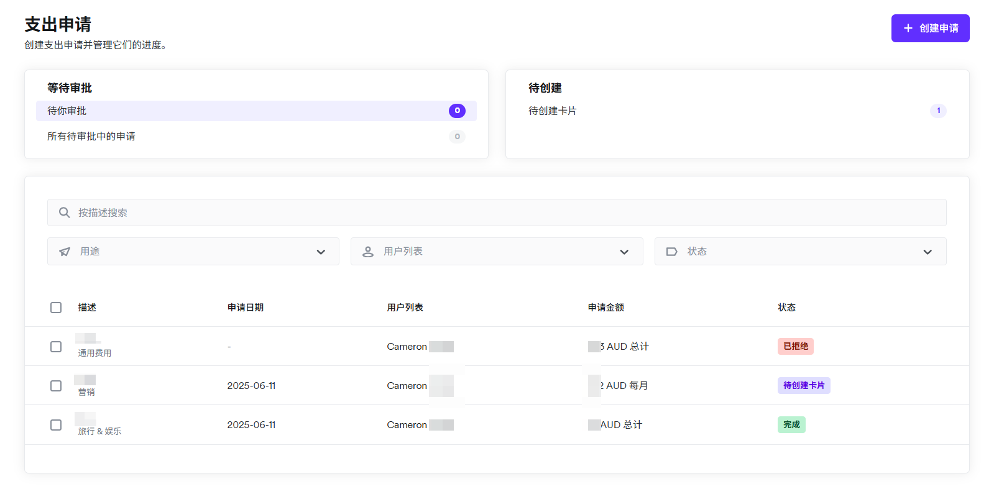Screen dimensions: 999x489
Task: Click the 创建申请 button
Action: 931,28
